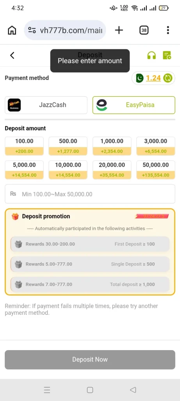
Task: Open a new browser tab with plus icon
Action: click(119, 30)
